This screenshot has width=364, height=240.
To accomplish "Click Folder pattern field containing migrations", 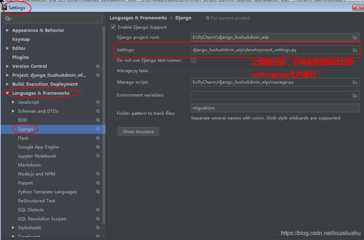I will (x=275, y=108).
